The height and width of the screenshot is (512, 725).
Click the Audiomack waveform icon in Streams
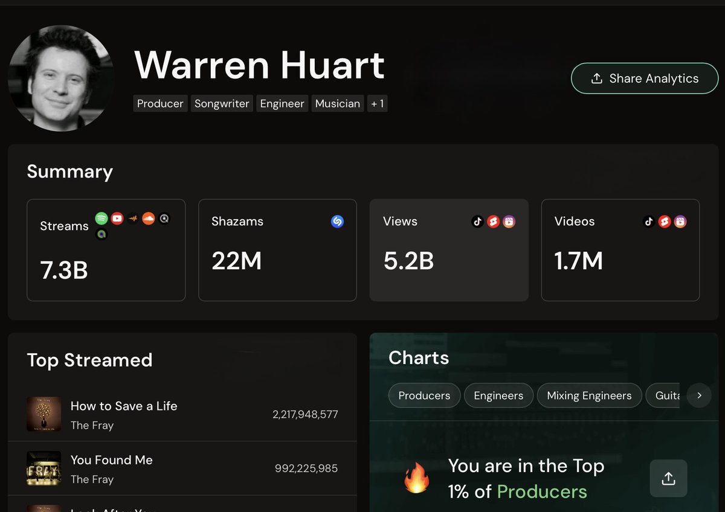133,219
